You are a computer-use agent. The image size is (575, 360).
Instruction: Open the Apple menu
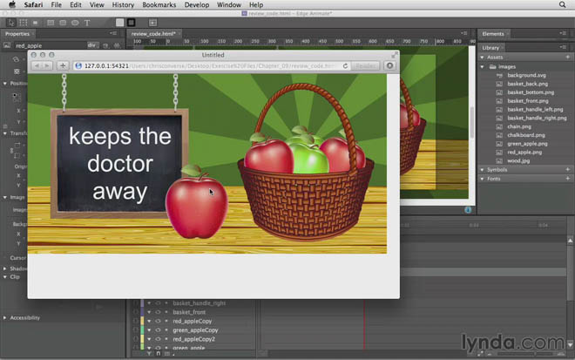point(11,4)
